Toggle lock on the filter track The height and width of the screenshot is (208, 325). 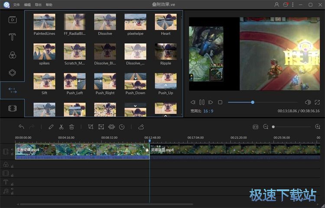point(12,166)
